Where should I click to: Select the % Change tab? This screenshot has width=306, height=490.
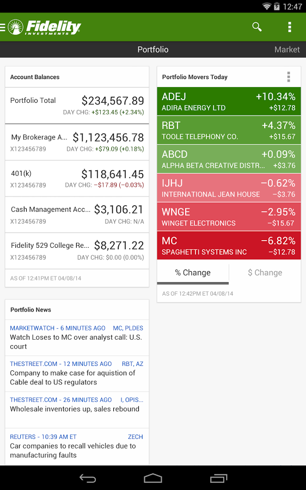click(x=193, y=273)
